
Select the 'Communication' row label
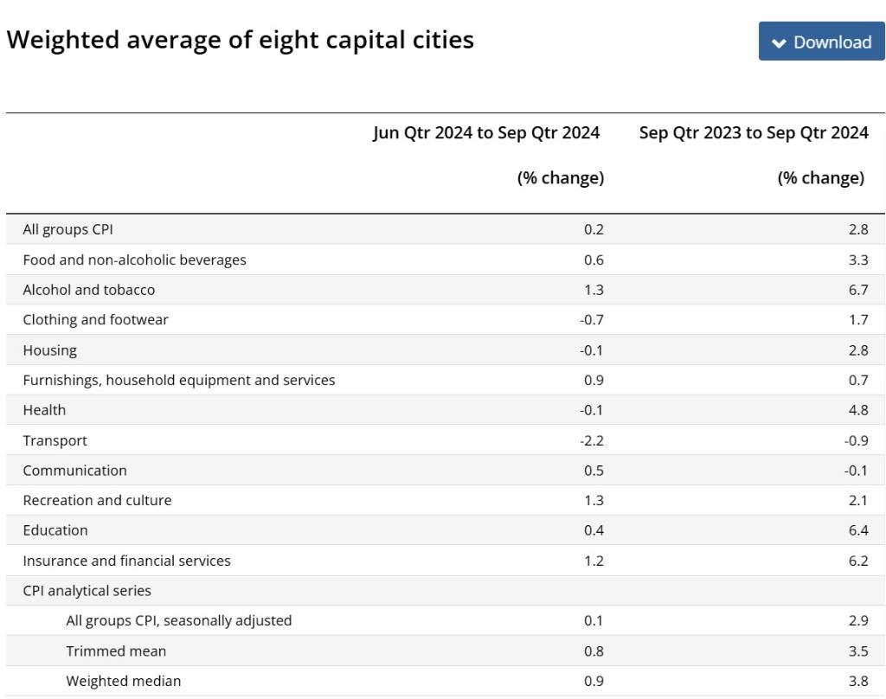(74, 471)
